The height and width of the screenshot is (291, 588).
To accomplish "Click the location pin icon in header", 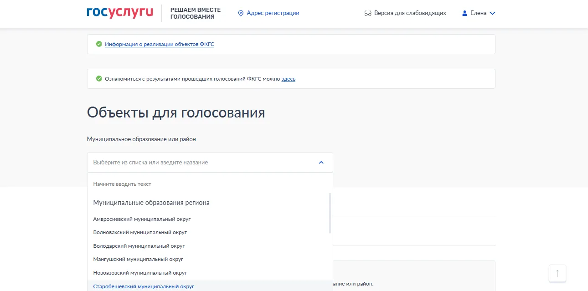I will tap(241, 13).
